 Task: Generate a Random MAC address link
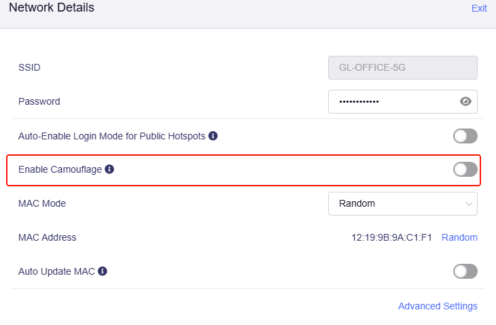tap(459, 237)
